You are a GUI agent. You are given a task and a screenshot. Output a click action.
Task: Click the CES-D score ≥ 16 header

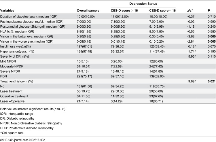[124, 11]
